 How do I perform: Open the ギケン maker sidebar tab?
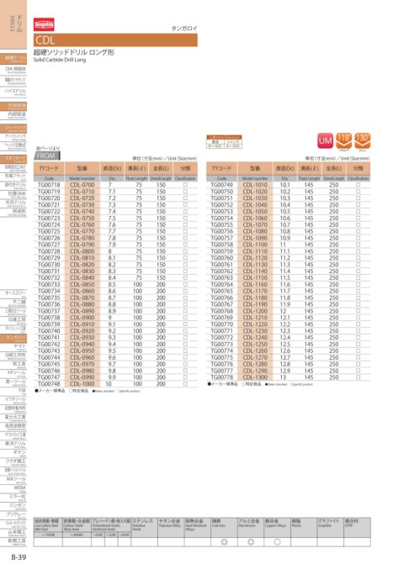pyautogui.click(x=13, y=453)
